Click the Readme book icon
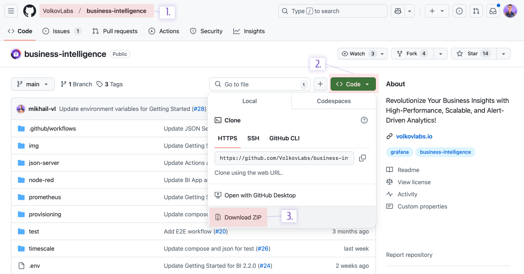 coord(389,170)
